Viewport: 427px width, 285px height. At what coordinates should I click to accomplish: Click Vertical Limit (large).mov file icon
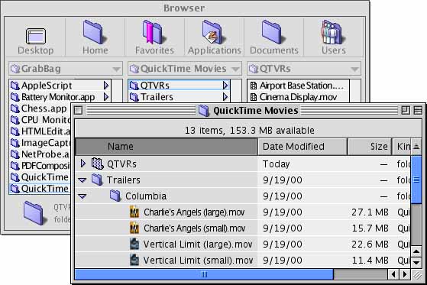click(x=134, y=245)
